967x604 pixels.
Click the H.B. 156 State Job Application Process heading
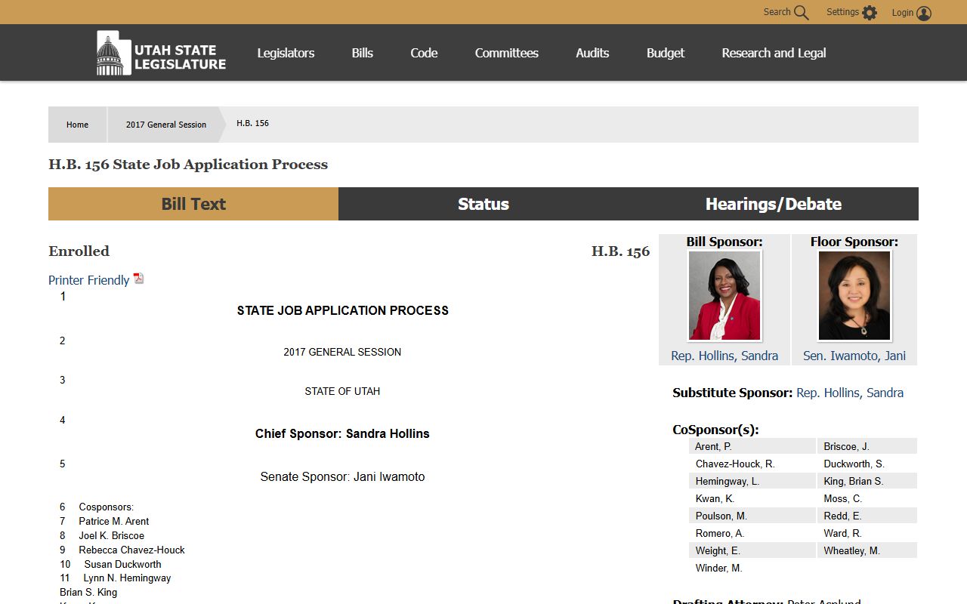pyautogui.click(x=188, y=165)
